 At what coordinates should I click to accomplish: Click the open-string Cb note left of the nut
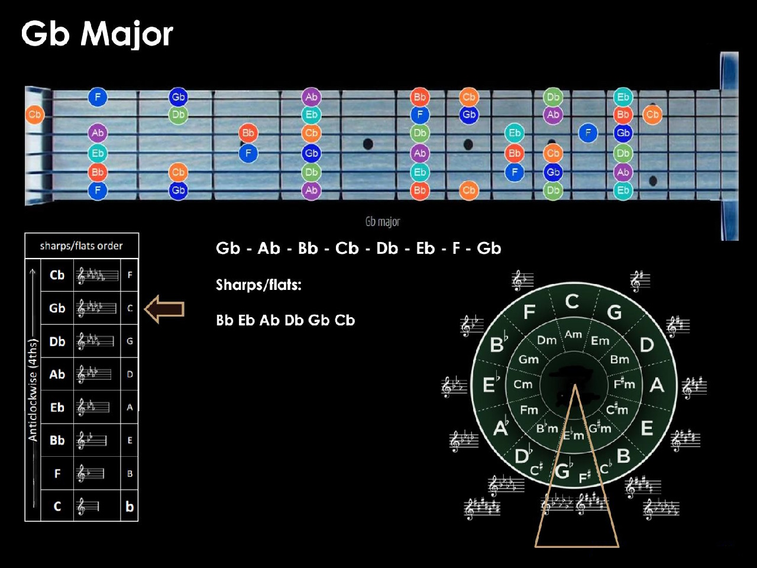pos(34,115)
